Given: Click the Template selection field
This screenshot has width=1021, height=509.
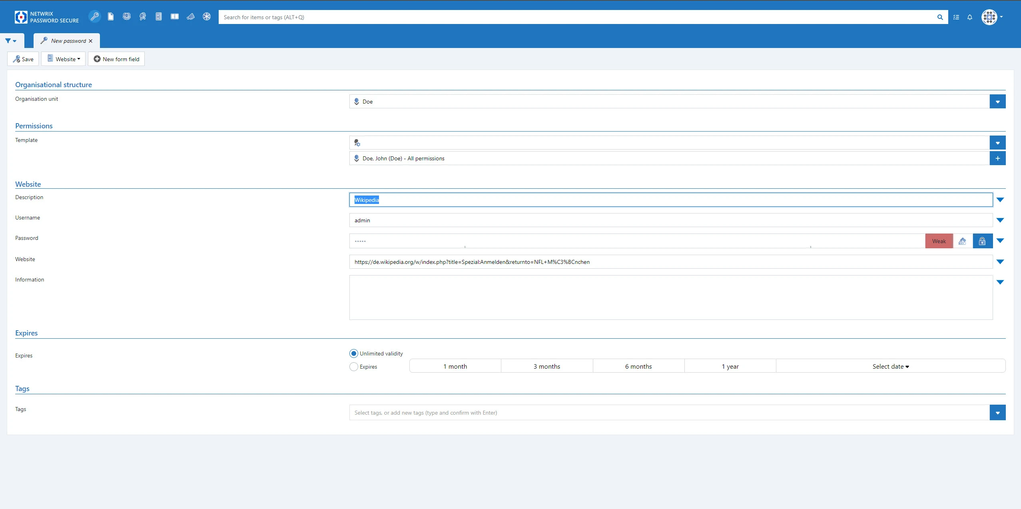Looking at the screenshot, I should [x=670, y=143].
